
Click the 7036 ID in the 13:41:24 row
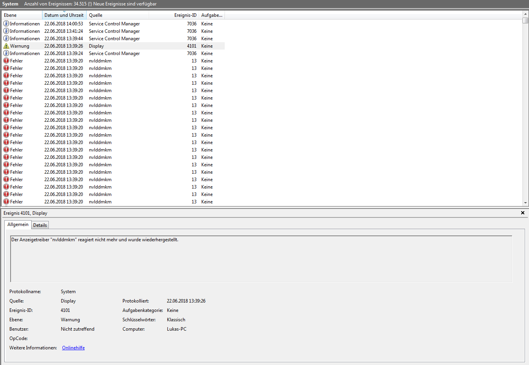[x=192, y=31]
